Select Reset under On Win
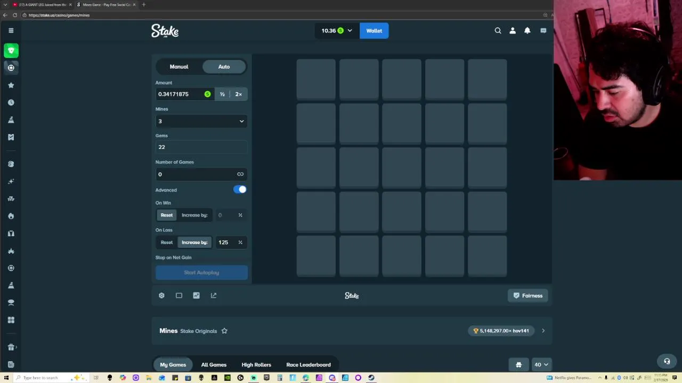Viewport: 682px width, 383px height. point(167,215)
